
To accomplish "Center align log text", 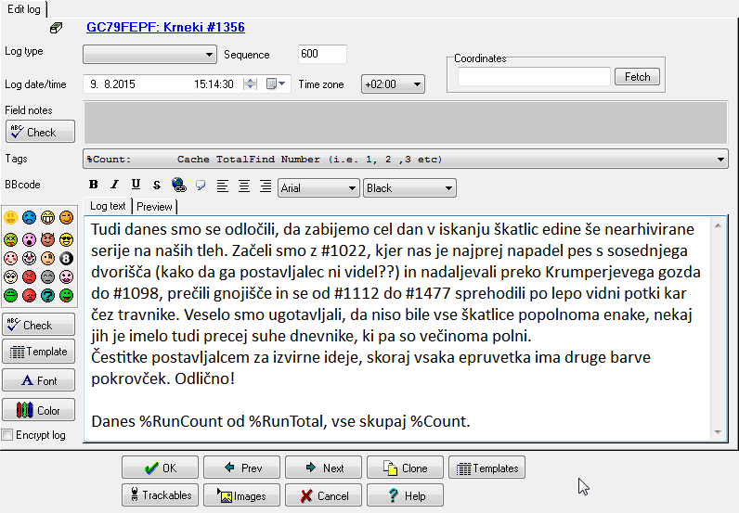I will (244, 186).
